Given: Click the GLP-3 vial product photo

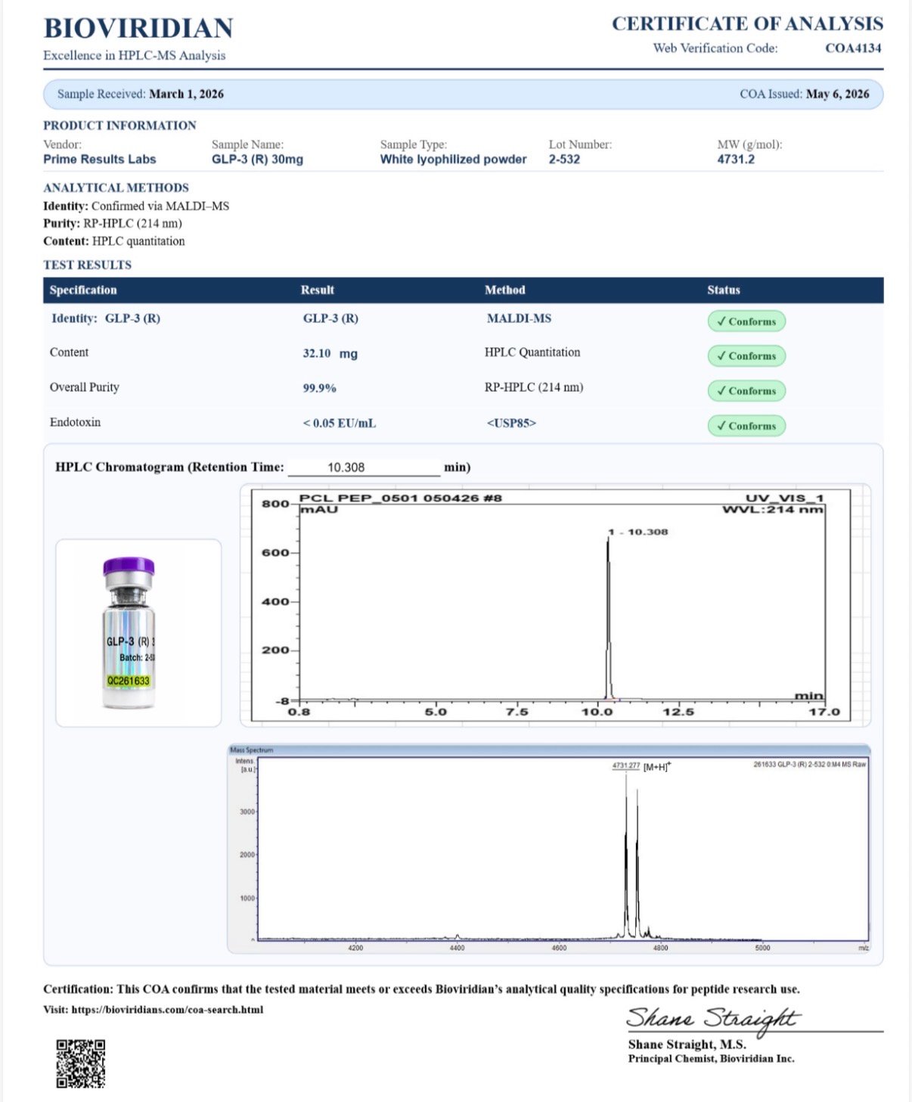Looking at the screenshot, I should tap(129, 633).
